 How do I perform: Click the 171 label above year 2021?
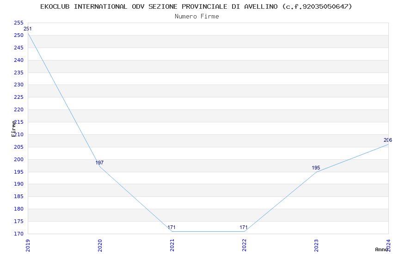172,227
